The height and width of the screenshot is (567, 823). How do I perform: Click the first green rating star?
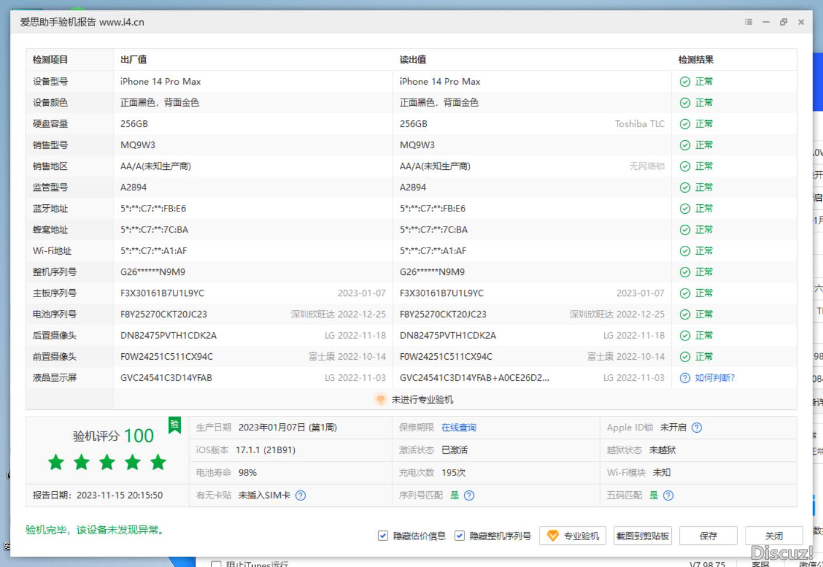click(56, 462)
